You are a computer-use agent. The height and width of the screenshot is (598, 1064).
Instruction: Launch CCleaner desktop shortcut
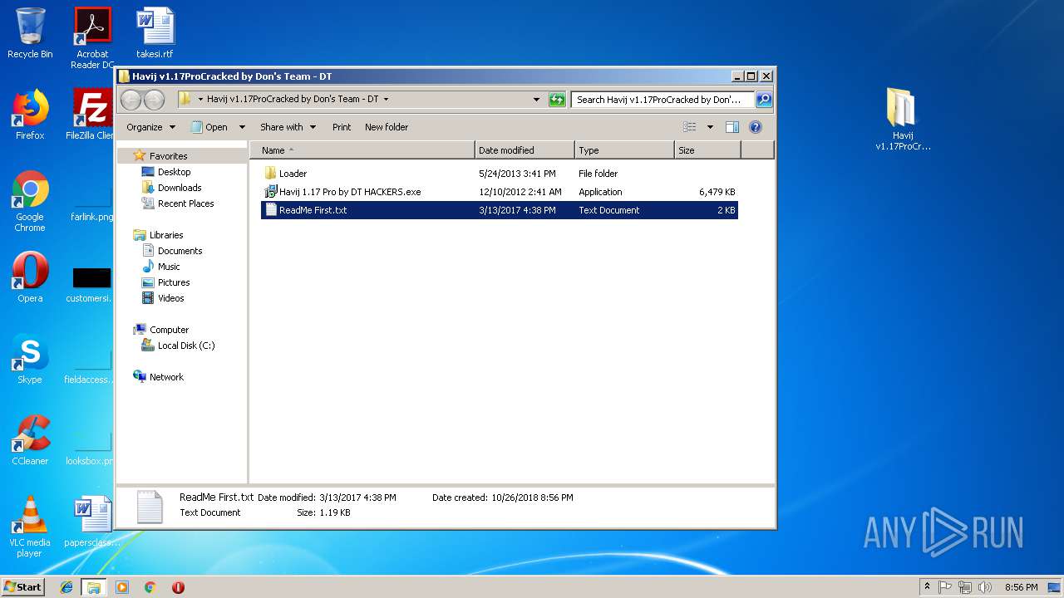30,439
